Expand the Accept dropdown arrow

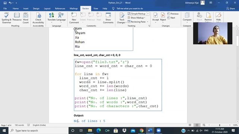click(x=155, y=22)
